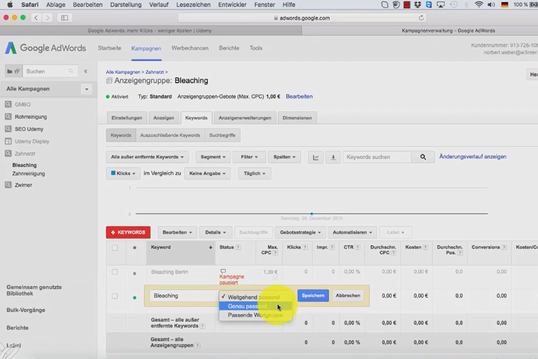Click the Rohrreinigung campaign icon

[8, 117]
